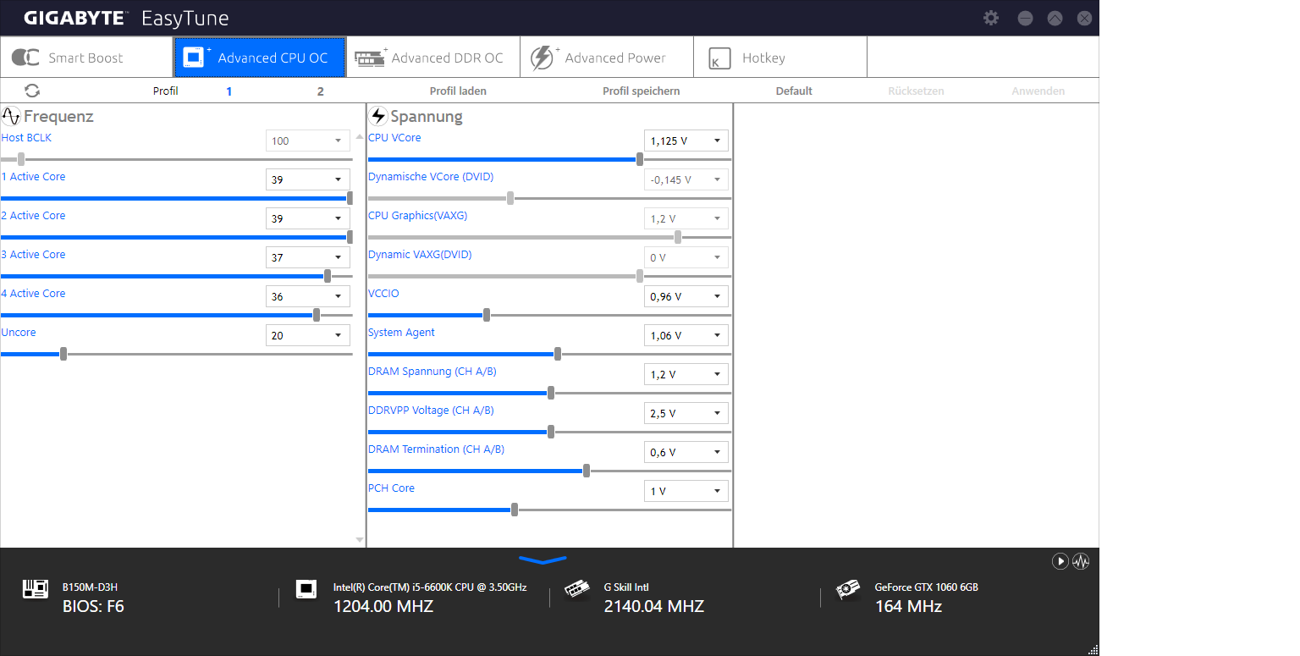Click the Frequenz panel scroll-up arrow

coord(360,136)
